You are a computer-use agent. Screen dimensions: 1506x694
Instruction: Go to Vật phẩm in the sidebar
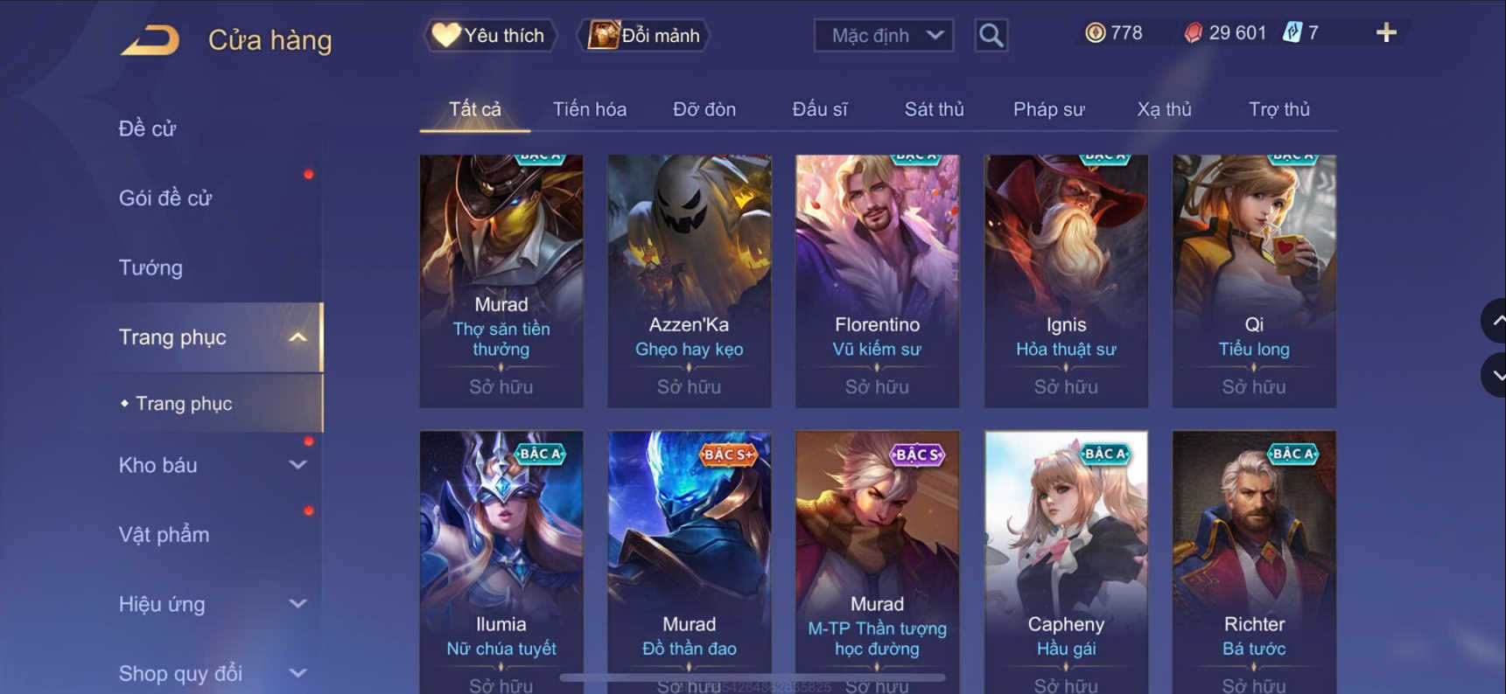[164, 535]
